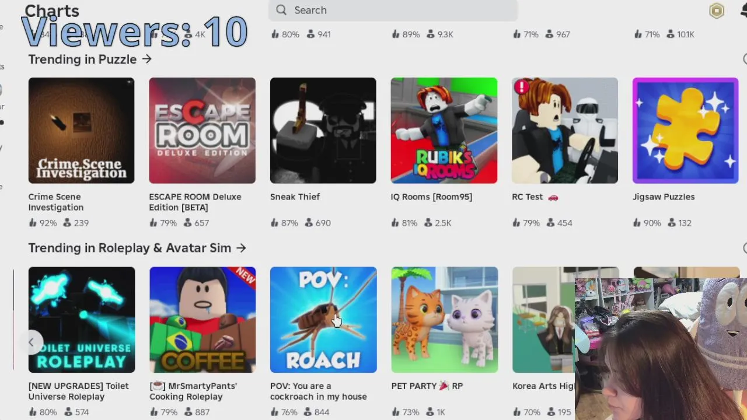The height and width of the screenshot is (420, 747).
Task: Click thumbs-up icon under Sneak Thief
Action: (275, 223)
